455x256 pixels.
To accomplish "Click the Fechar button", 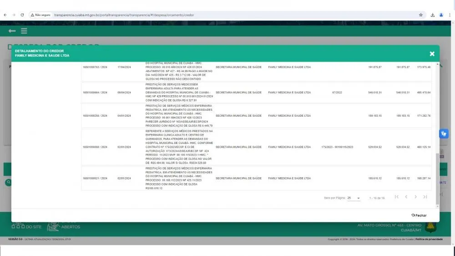I will click(x=419, y=215).
